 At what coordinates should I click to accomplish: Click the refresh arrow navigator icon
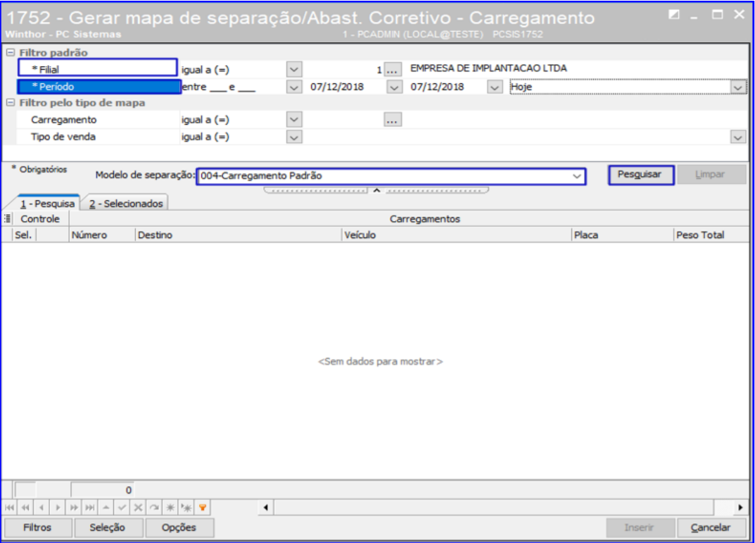coord(154,507)
